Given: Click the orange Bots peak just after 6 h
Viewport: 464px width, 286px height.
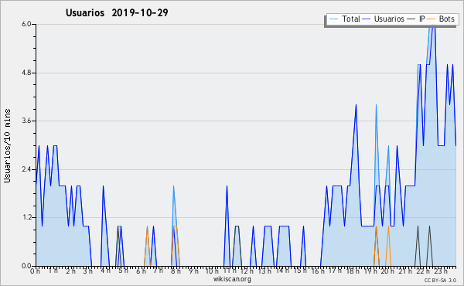Looking at the screenshot, I should [x=147, y=226].
